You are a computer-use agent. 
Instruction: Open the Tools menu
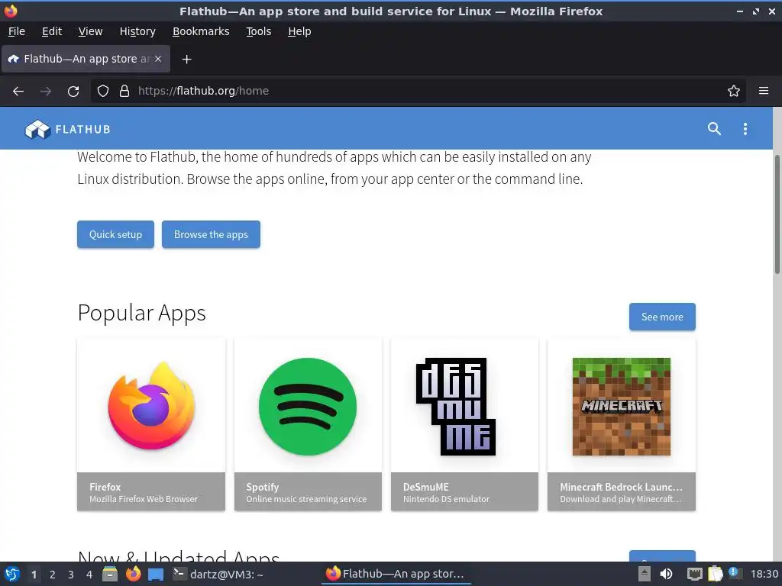(258, 31)
